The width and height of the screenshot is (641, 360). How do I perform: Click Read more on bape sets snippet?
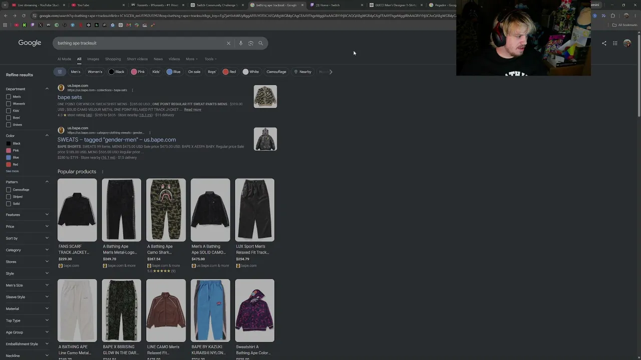click(x=192, y=109)
